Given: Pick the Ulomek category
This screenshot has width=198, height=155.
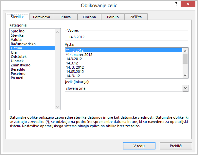Looking at the screenshot, I should click(x=32, y=61).
